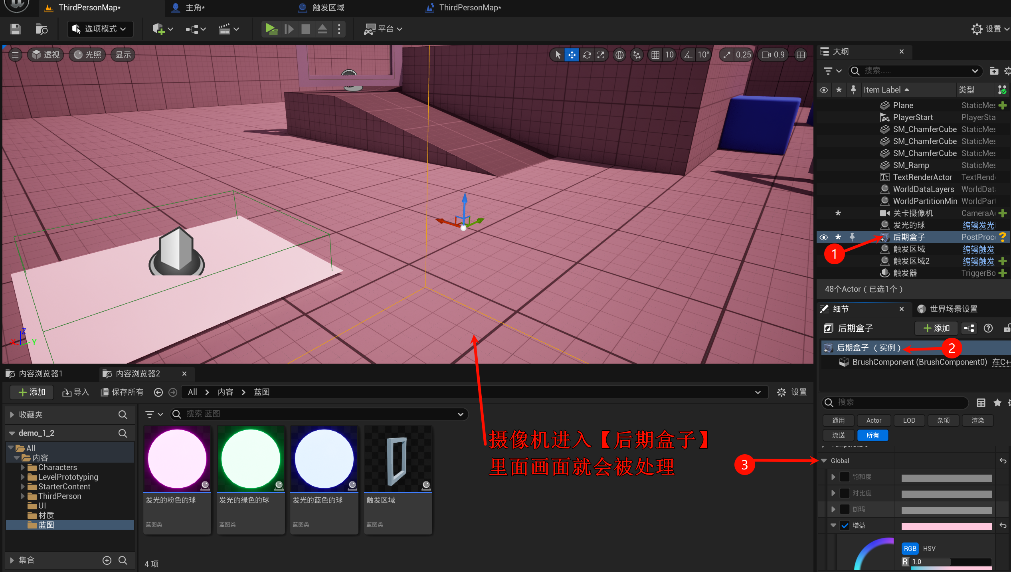Open the 选项模式 dropdown
The height and width of the screenshot is (572, 1011).
[x=100, y=29]
